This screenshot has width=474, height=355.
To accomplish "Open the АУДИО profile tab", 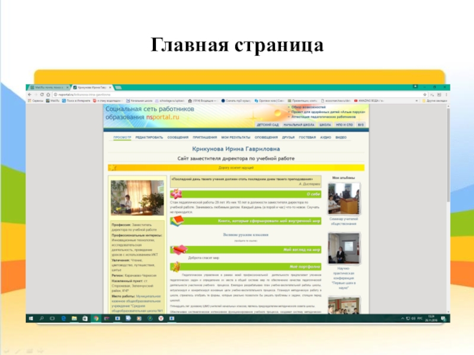I will point(325,137).
